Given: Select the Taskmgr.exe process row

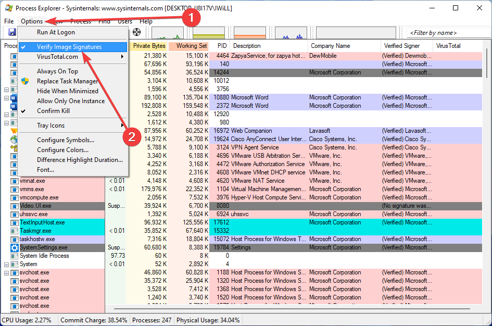Looking at the screenshot, I should coord(246,231).
